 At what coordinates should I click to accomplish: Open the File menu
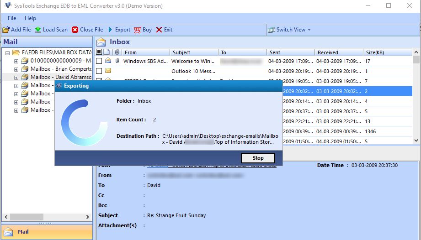coord(12,18)
